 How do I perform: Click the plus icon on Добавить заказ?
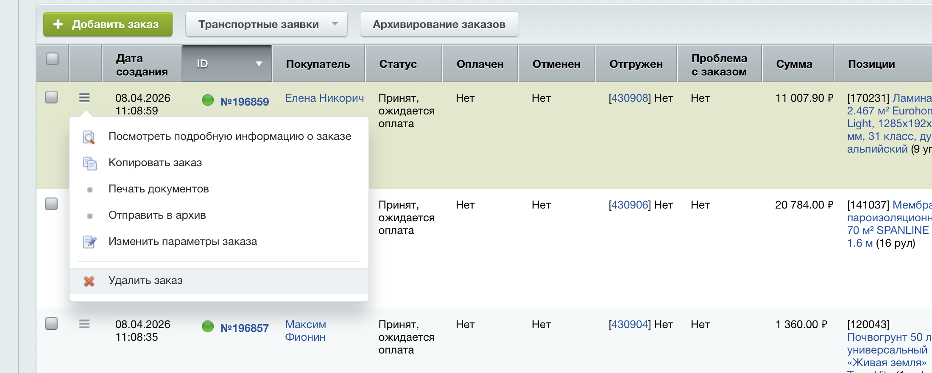[x=58, y=25]
